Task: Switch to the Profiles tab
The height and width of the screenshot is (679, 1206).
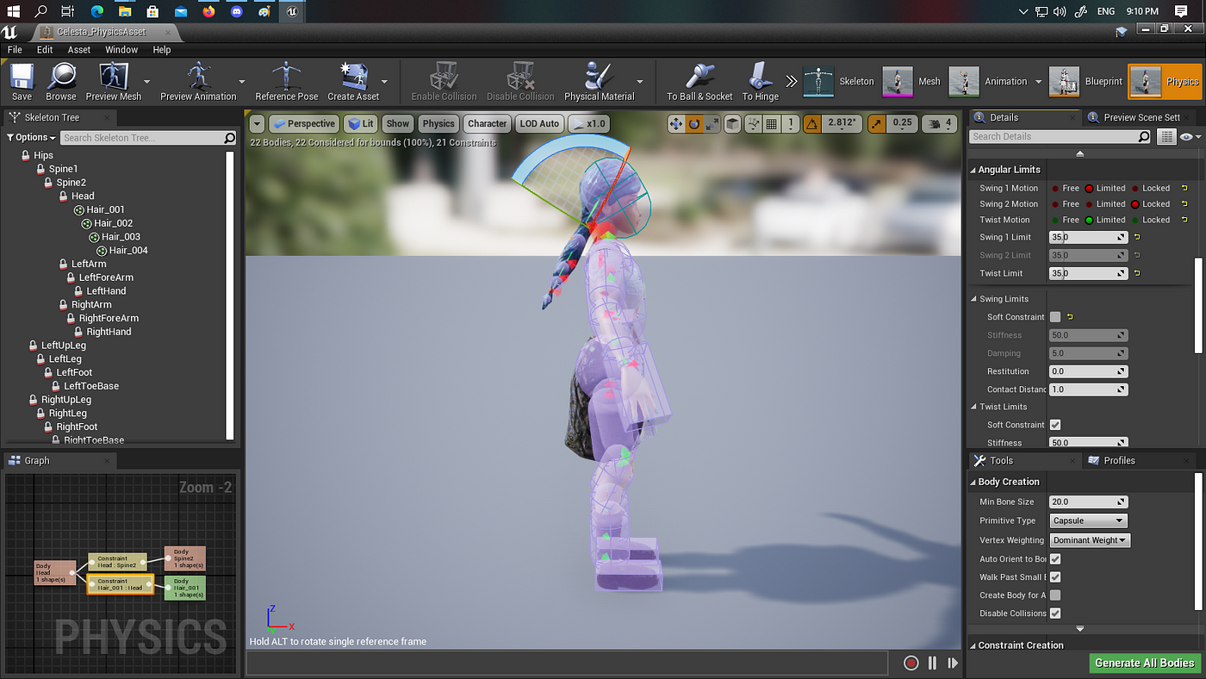Action: click(x=1119, y=460)
